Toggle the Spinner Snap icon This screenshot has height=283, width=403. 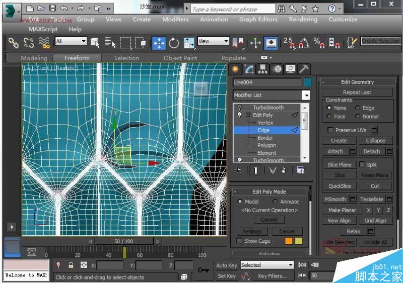click(334, 43)
